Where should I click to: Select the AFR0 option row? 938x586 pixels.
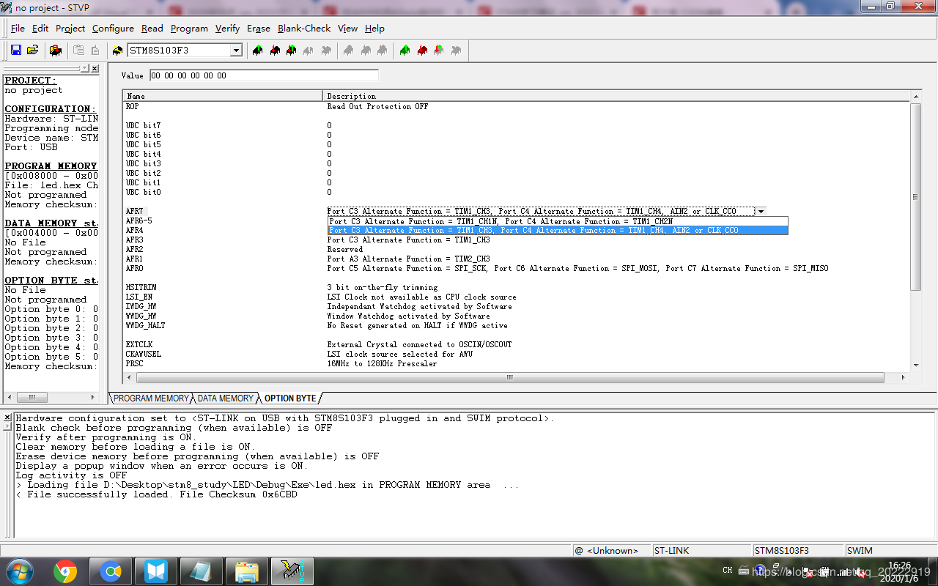pyautogui.click(x=517, y=269)
